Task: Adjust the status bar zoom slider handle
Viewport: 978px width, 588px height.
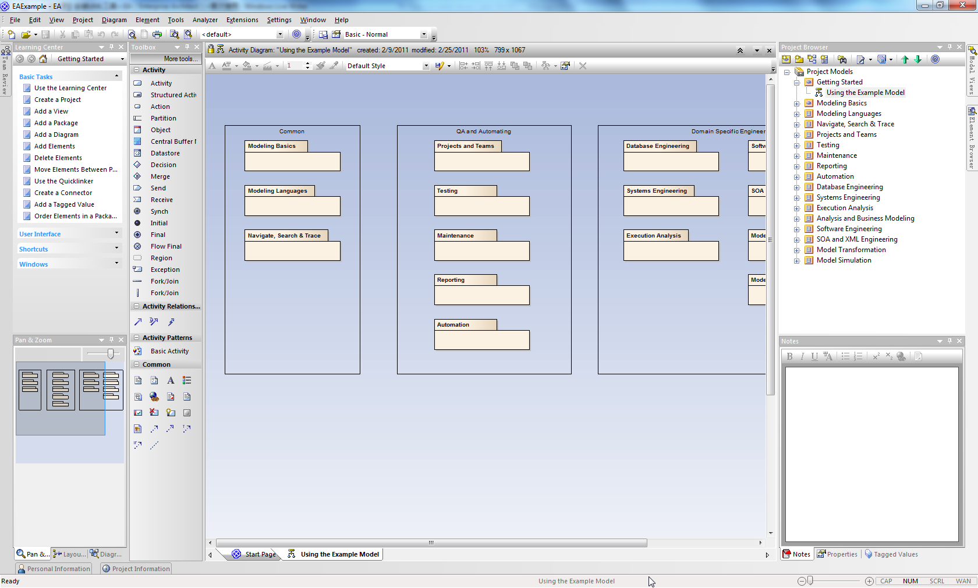Action: (x=810, y=580)
